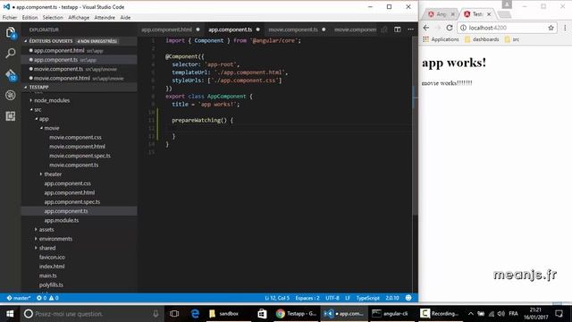Open the dashboards bookmark folder
The height and width of the screenshot is (322, 572).
(482, 39)
